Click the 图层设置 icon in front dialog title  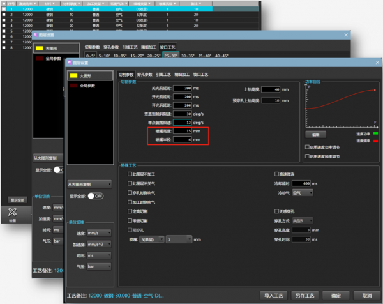pos(70,63)
